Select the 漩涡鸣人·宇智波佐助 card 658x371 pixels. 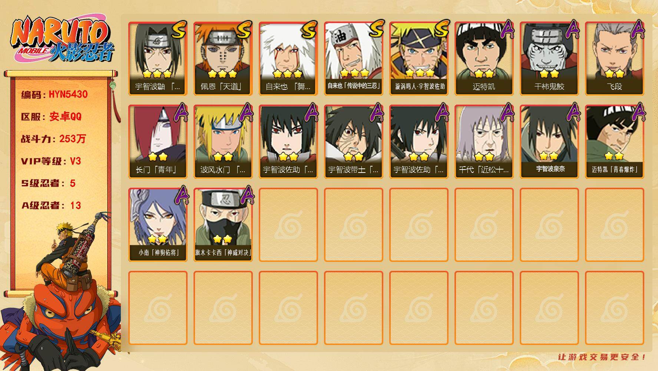point(419,59)
